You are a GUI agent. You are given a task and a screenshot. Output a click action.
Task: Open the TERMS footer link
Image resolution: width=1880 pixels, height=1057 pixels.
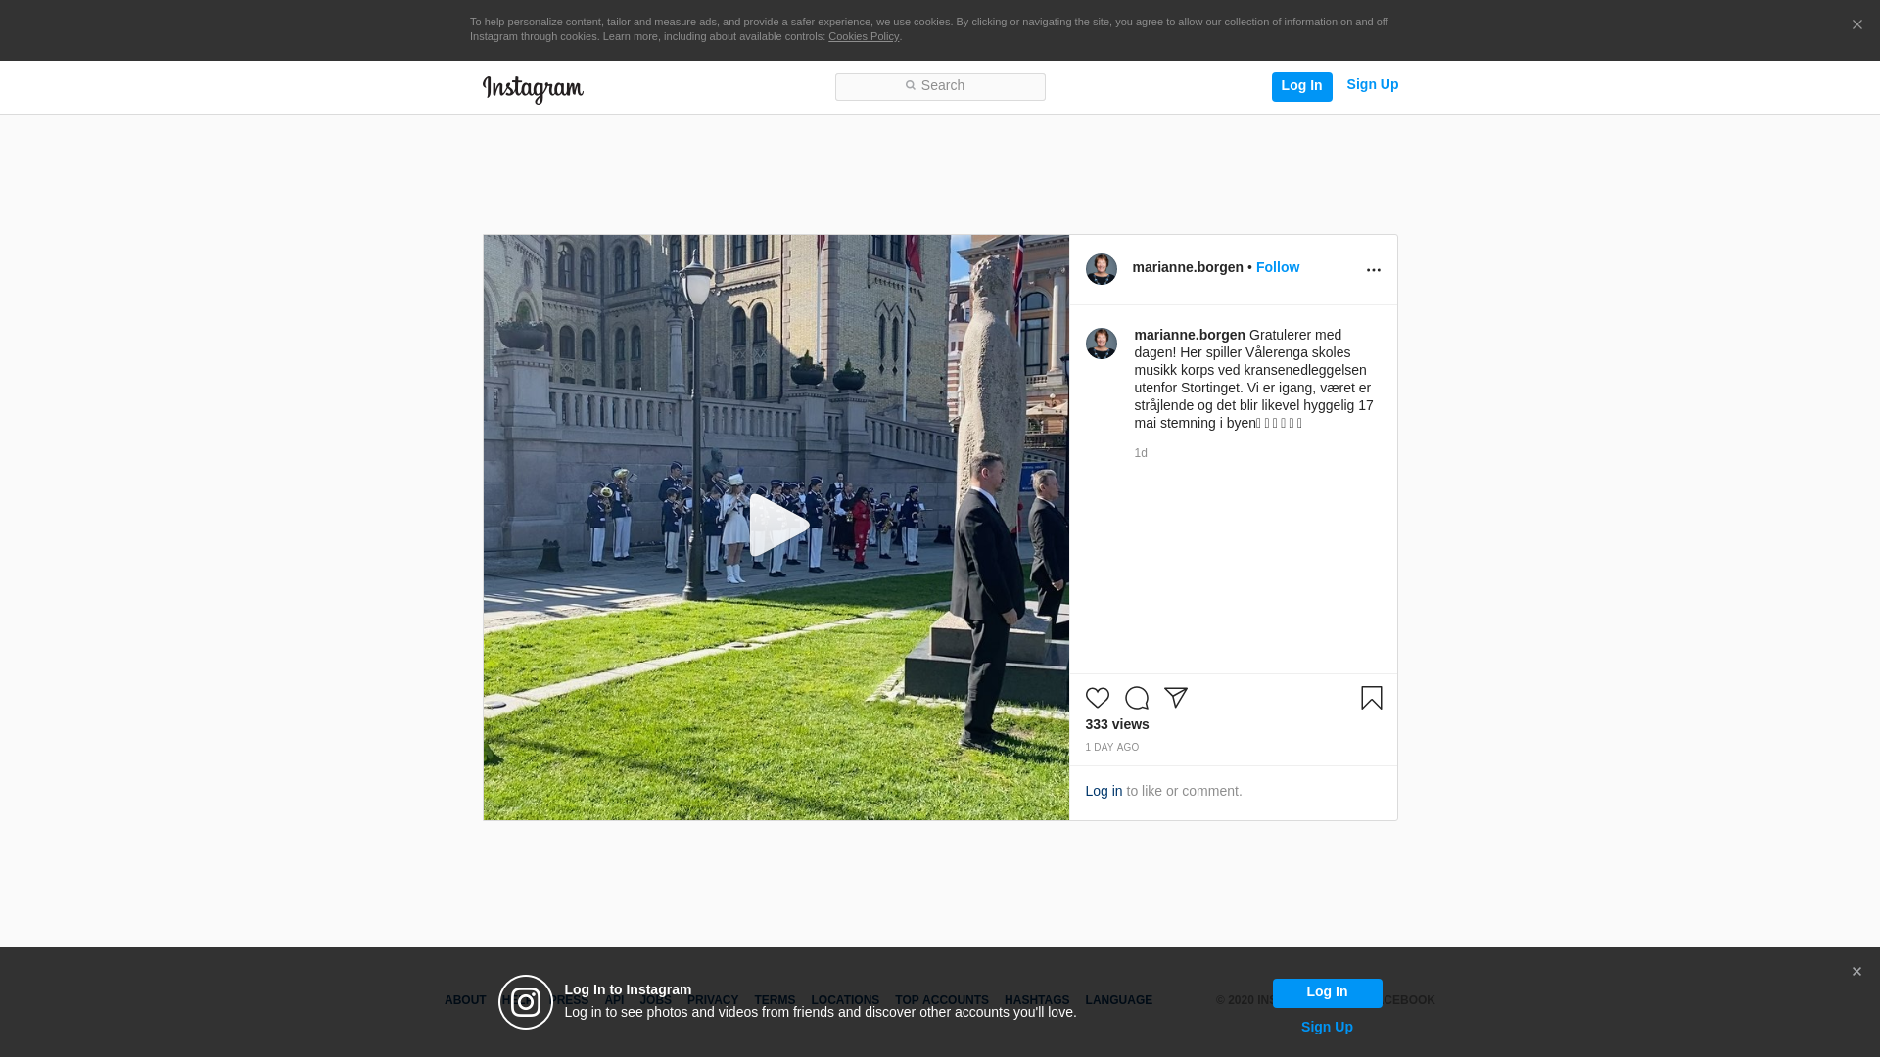click(775, 1000)
